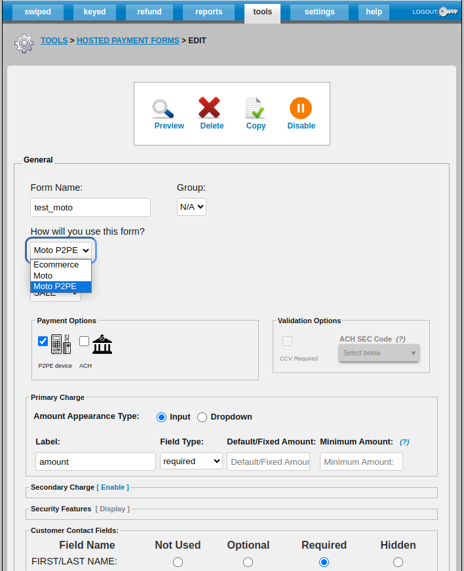Set FIRST/LAST NAME to Required
The image size is (464, 571).
pos(324,562)
